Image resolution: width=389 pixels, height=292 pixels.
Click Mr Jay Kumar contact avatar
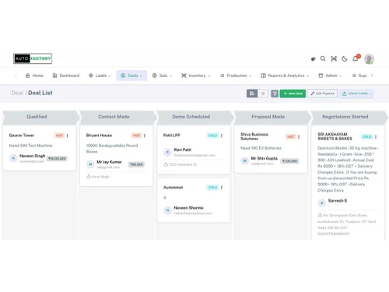(90, 164)
